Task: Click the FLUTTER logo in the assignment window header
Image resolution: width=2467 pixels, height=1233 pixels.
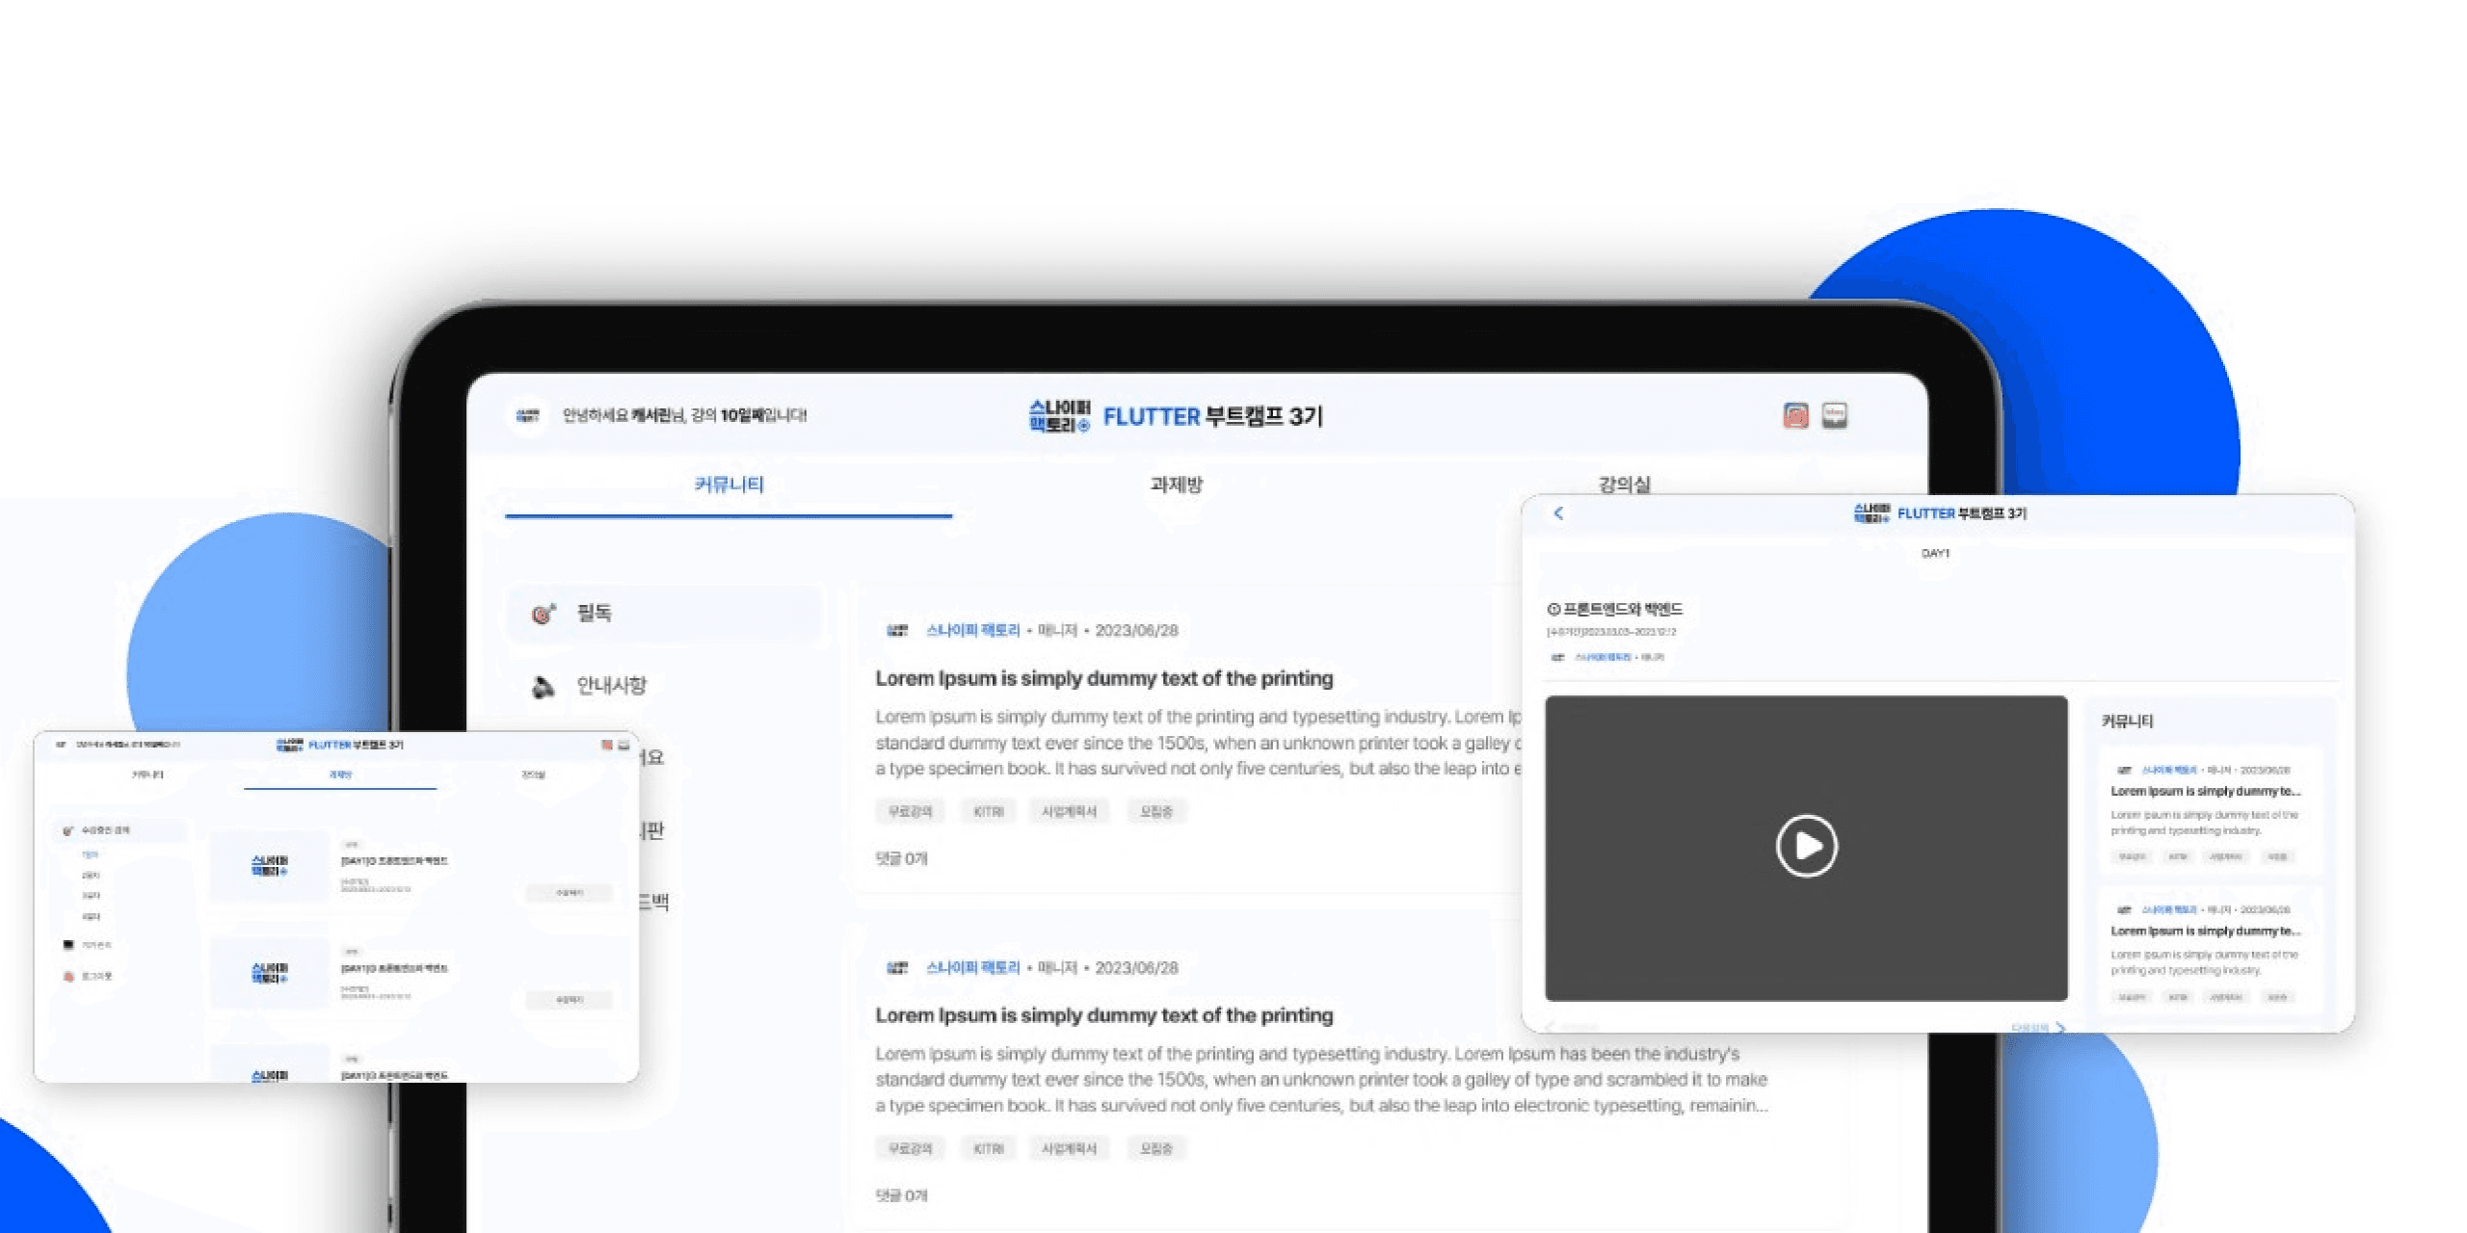Action: [x=339, y=745]
